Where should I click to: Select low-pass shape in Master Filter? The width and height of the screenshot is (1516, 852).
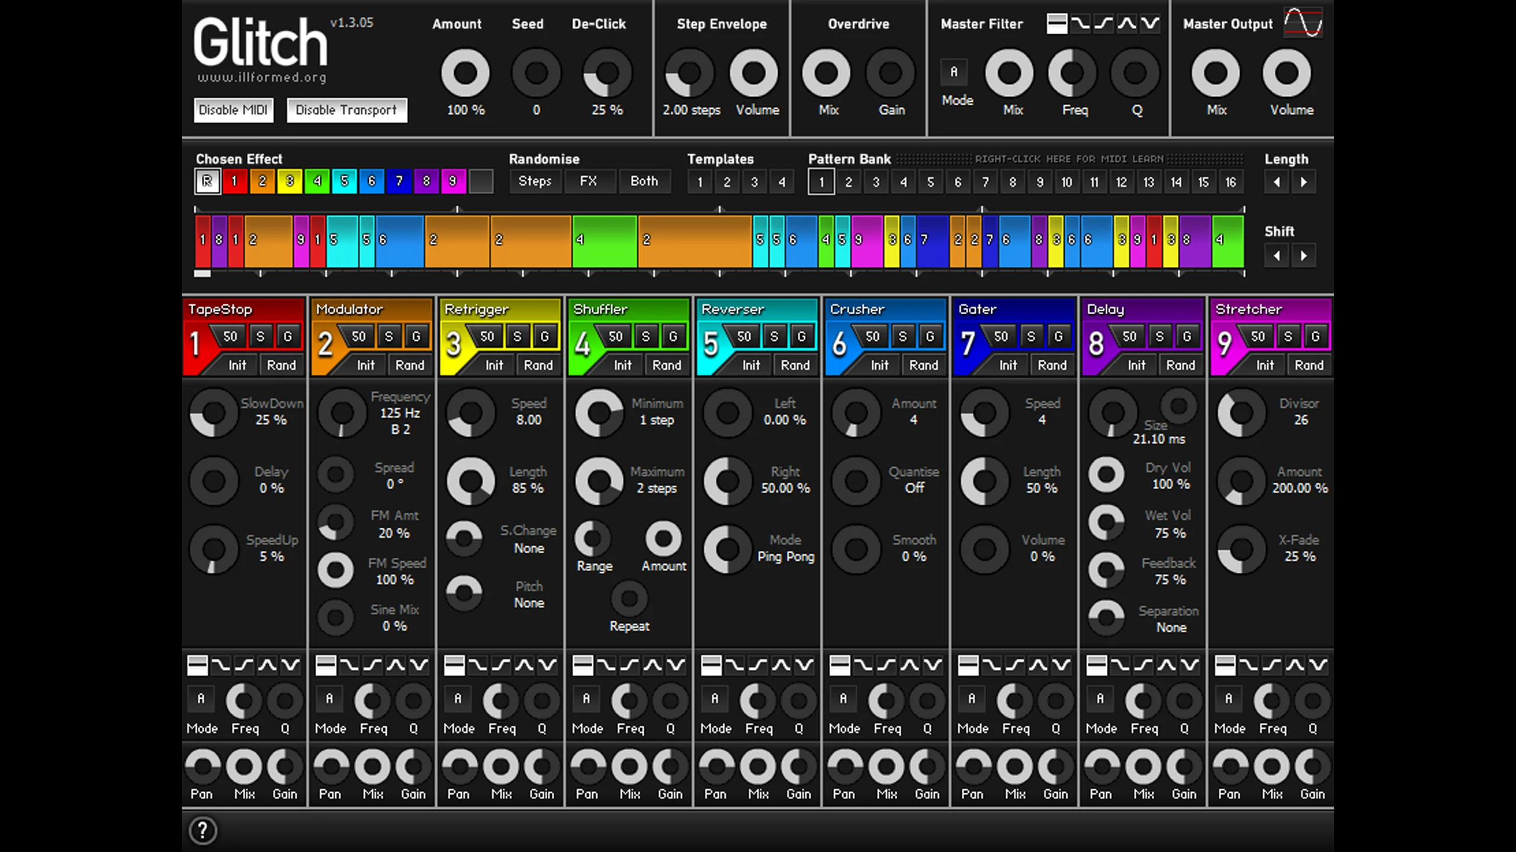coord(1080,24)
